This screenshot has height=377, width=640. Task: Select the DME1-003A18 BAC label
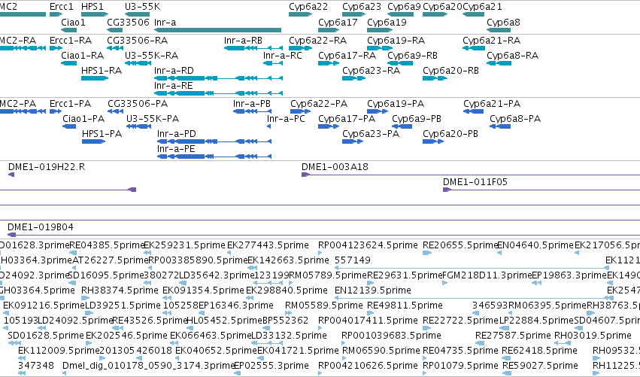point(335,167)
